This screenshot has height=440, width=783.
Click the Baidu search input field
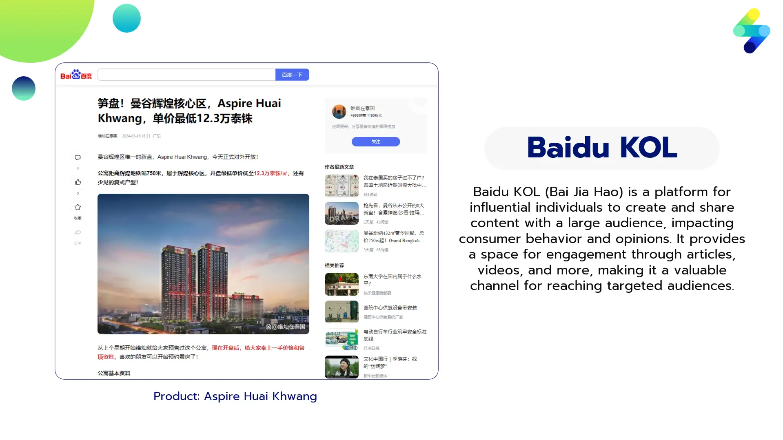(x=186, y=75)
